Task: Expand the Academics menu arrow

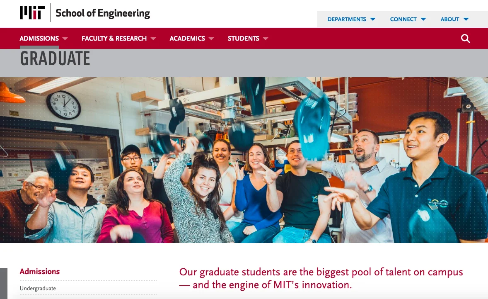Action: tap(211, 39)
